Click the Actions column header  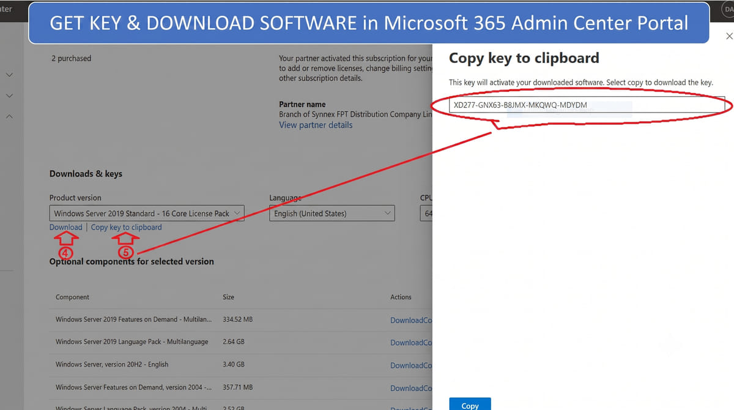401,297
